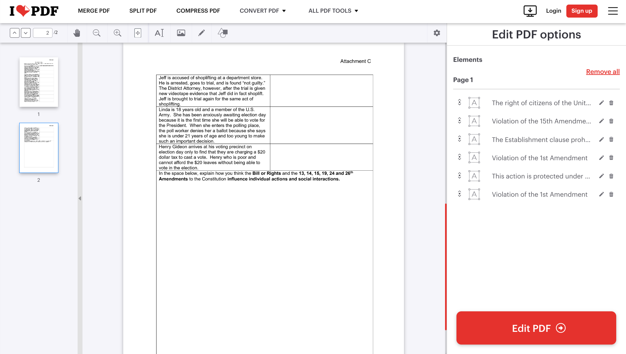626x354 pixels.
Task: Click the Sign up button
Action: (582, 11)
